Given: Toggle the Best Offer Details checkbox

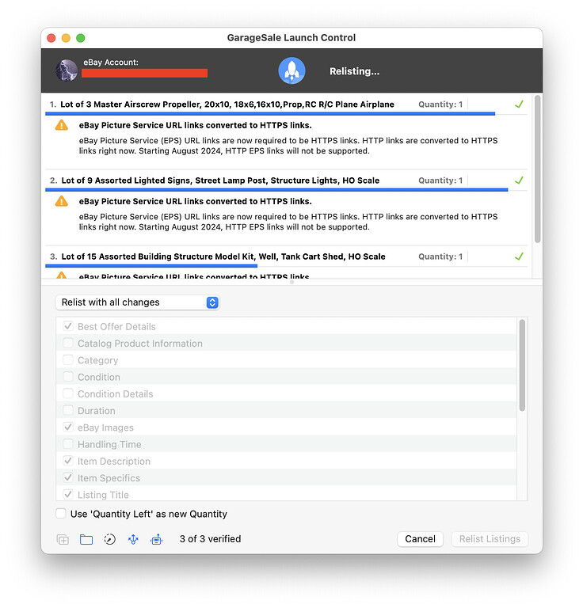Looking at the screenshot, I should click(x=68, y=325).
